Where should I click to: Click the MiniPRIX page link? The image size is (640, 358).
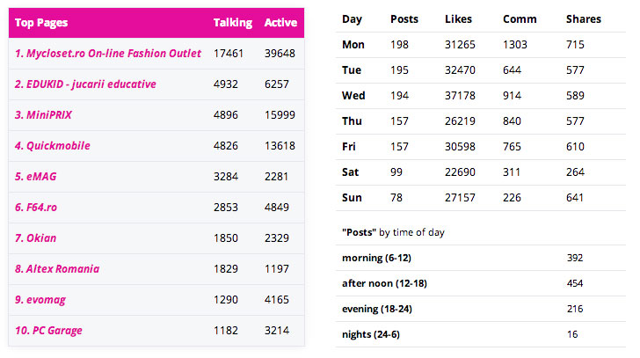(x=43, y=115)
